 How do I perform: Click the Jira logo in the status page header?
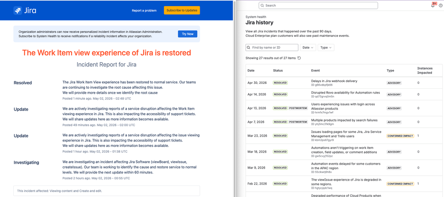[25, 11]
